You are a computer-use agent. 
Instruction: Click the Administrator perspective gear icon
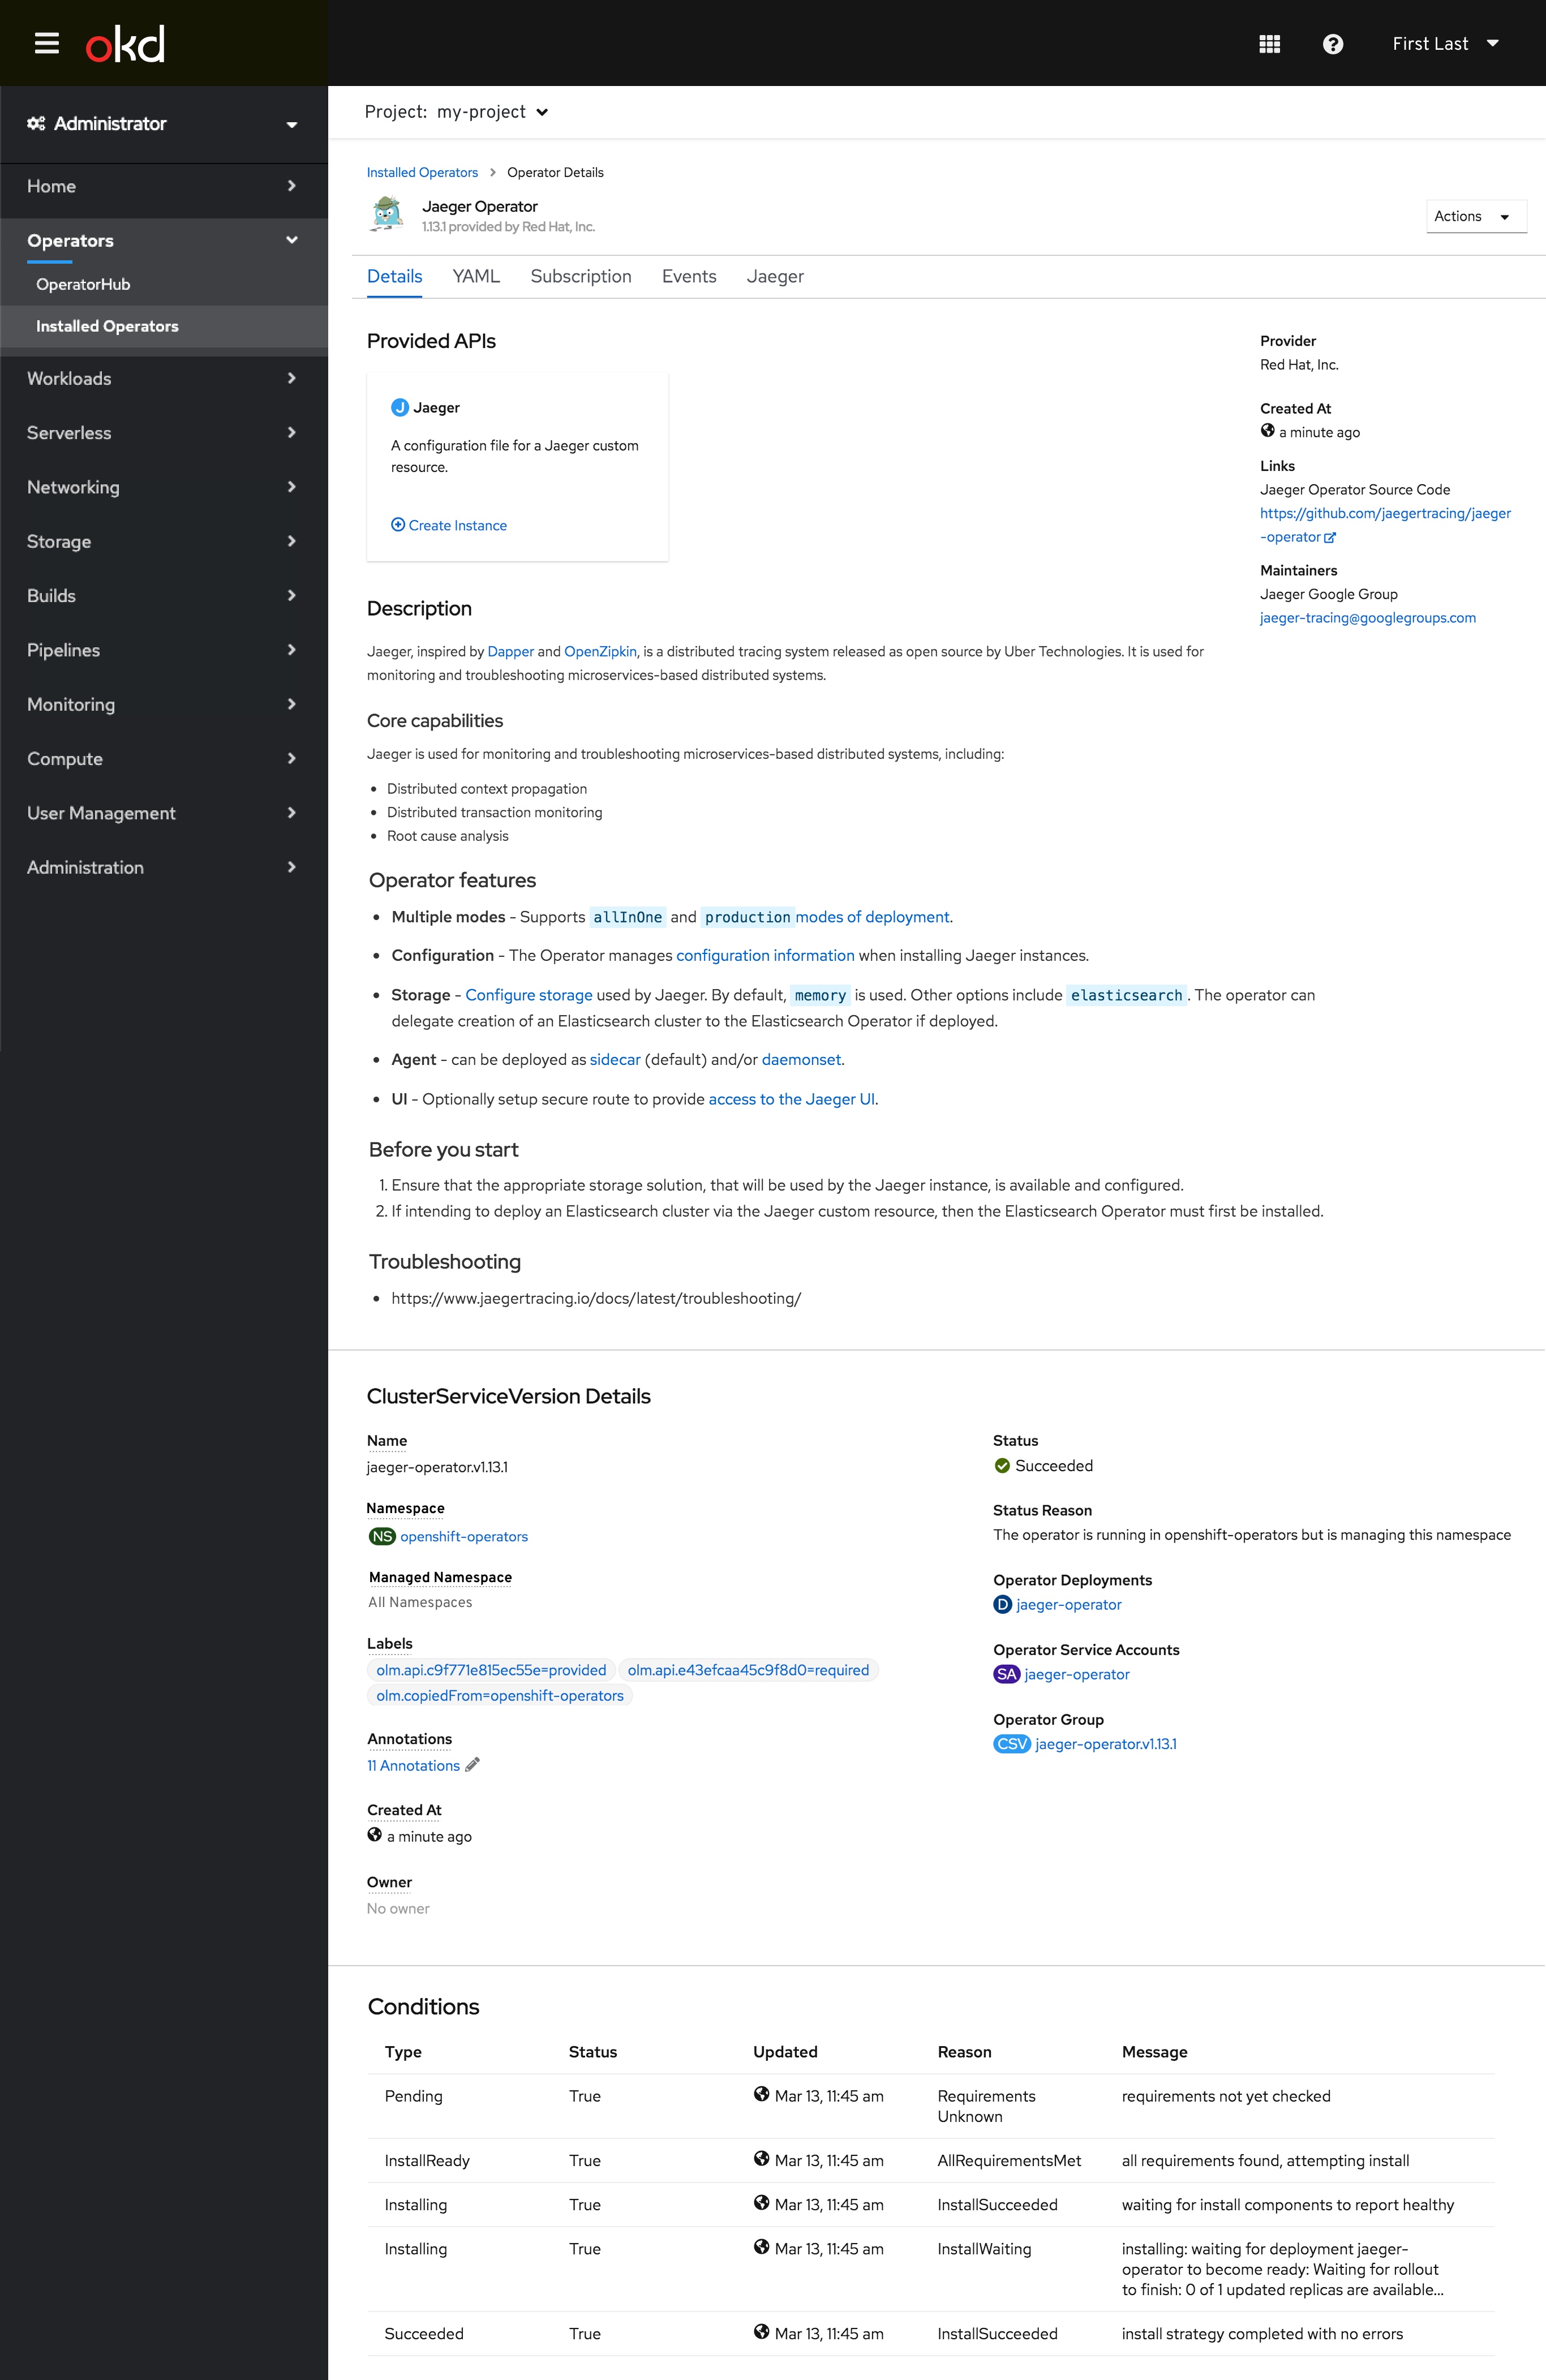point(36,123)
